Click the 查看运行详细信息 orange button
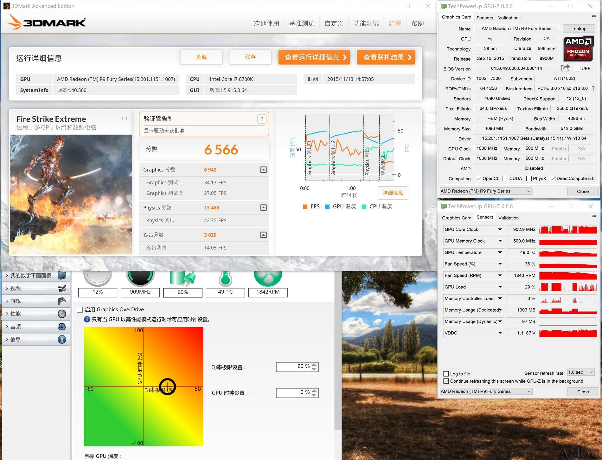Image resolution: width=602 pixels, height=460 pixels. click(x=314, y=57)
